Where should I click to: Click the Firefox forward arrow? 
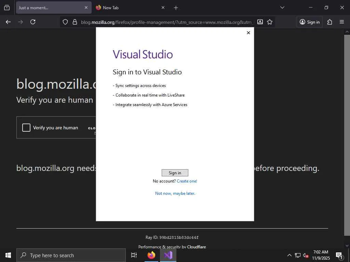[x=20, y=22]
